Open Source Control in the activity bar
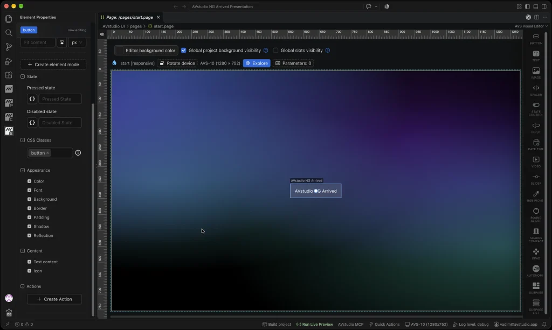The height and width of the screenshot is (330, 552). click(x=9, y=47)
